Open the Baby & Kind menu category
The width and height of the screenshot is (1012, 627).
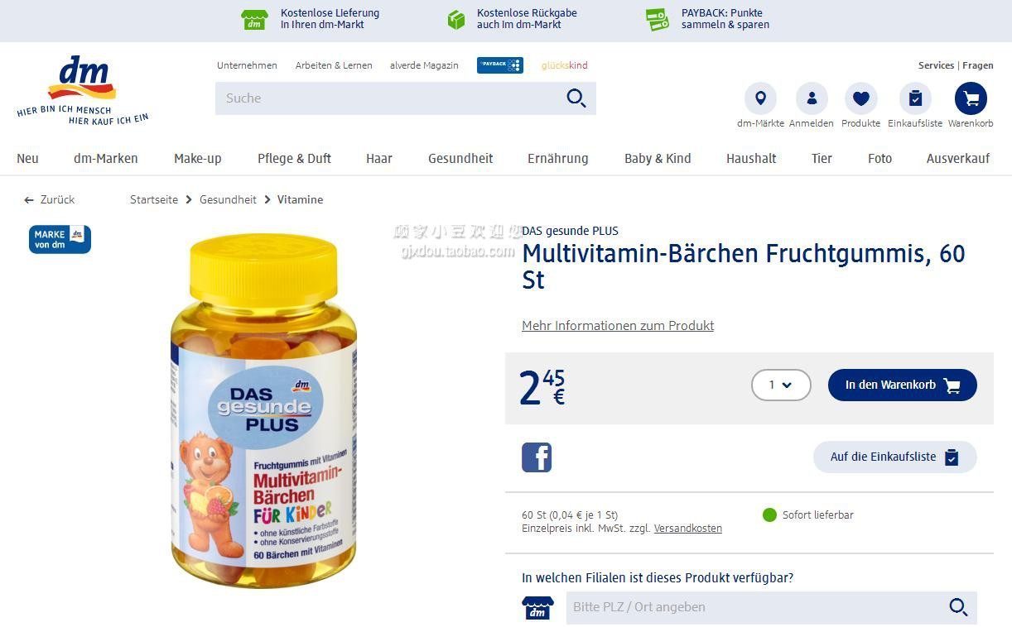click(658, 158)
